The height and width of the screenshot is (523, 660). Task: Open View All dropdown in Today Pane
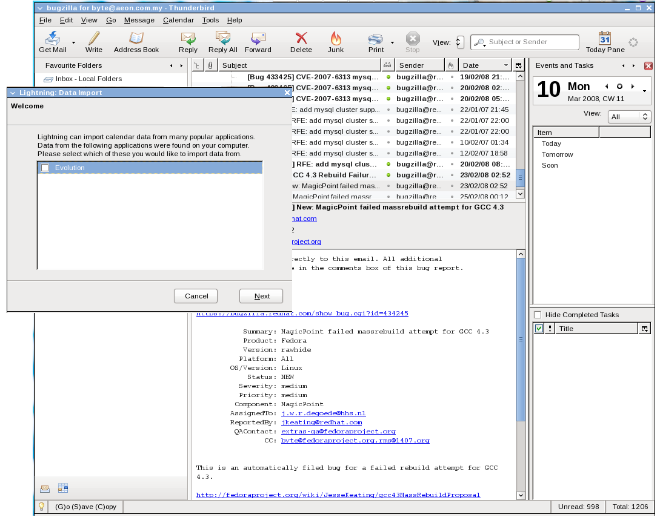click(x=629, y=117)
